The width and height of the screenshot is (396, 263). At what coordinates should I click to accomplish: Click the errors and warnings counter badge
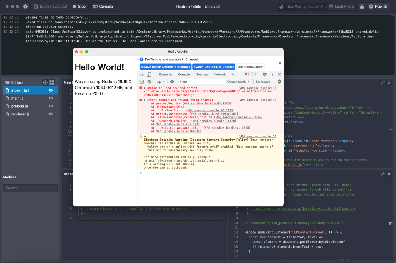click(x=250, y=74)
